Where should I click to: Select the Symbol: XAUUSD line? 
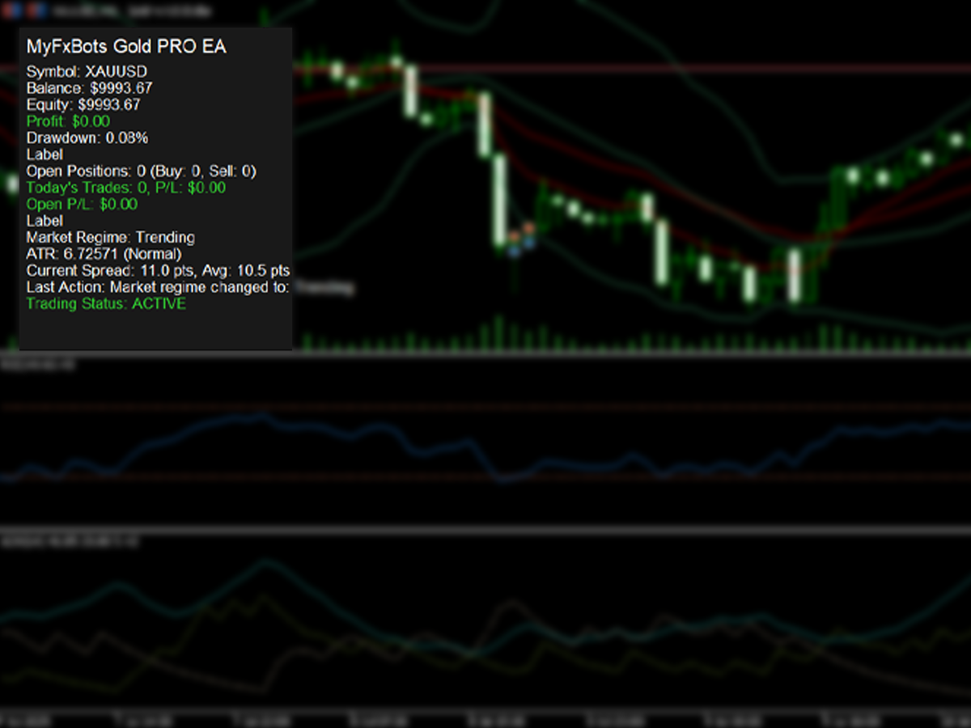point(87,71)
